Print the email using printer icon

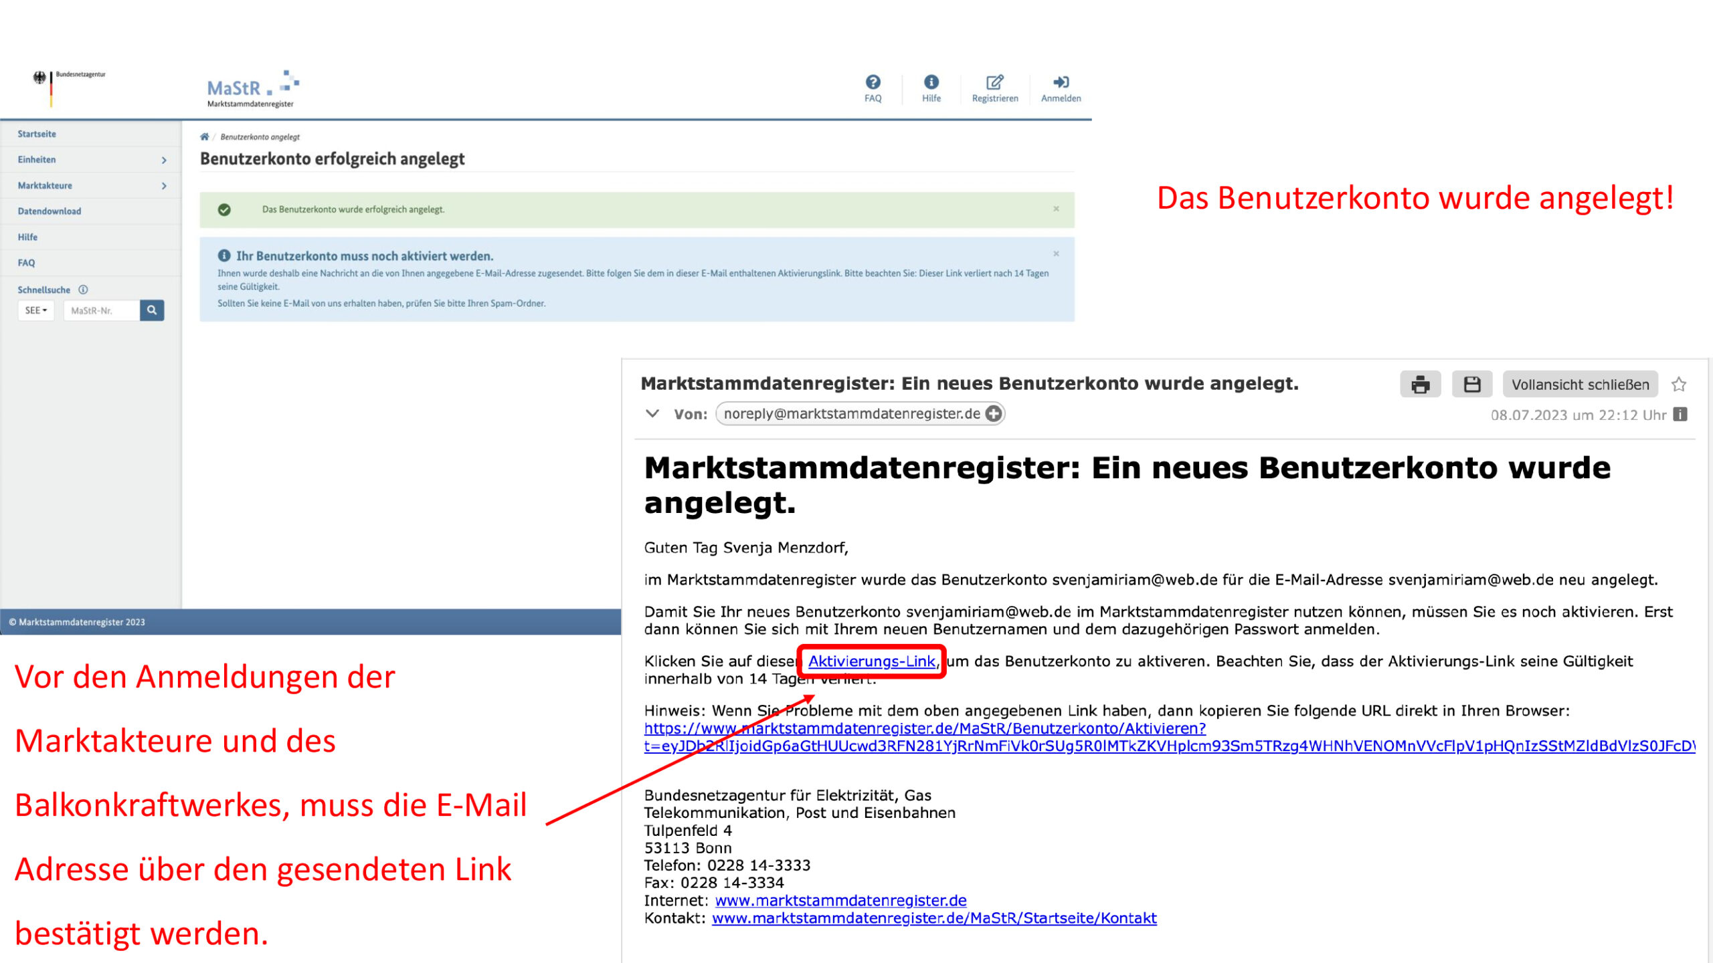click(x=1420, y=385)
